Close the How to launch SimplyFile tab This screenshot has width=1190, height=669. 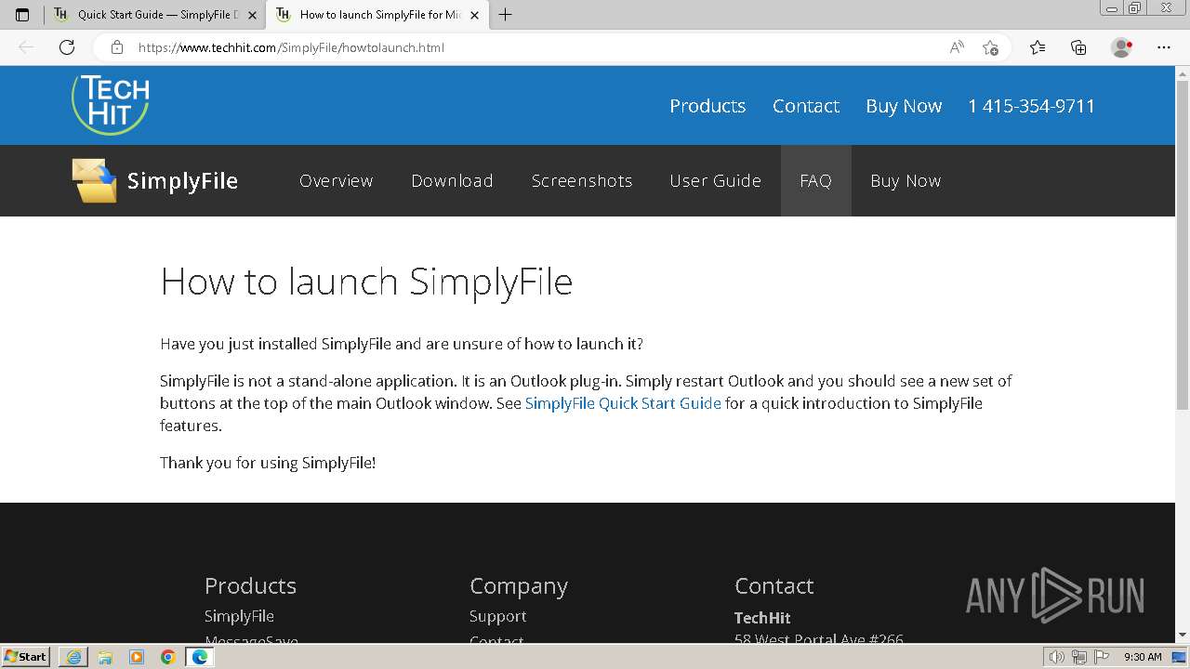click(x=474, y=15)
